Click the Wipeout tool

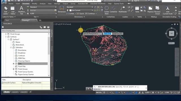[150, 9]
